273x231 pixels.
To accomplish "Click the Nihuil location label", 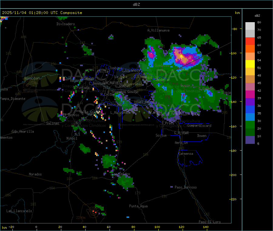I will click(72, 138).
